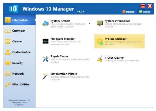Click the Windows 10 Pro system info text
The height and width of the screenshot is (111, 156).
coord(19,103)
